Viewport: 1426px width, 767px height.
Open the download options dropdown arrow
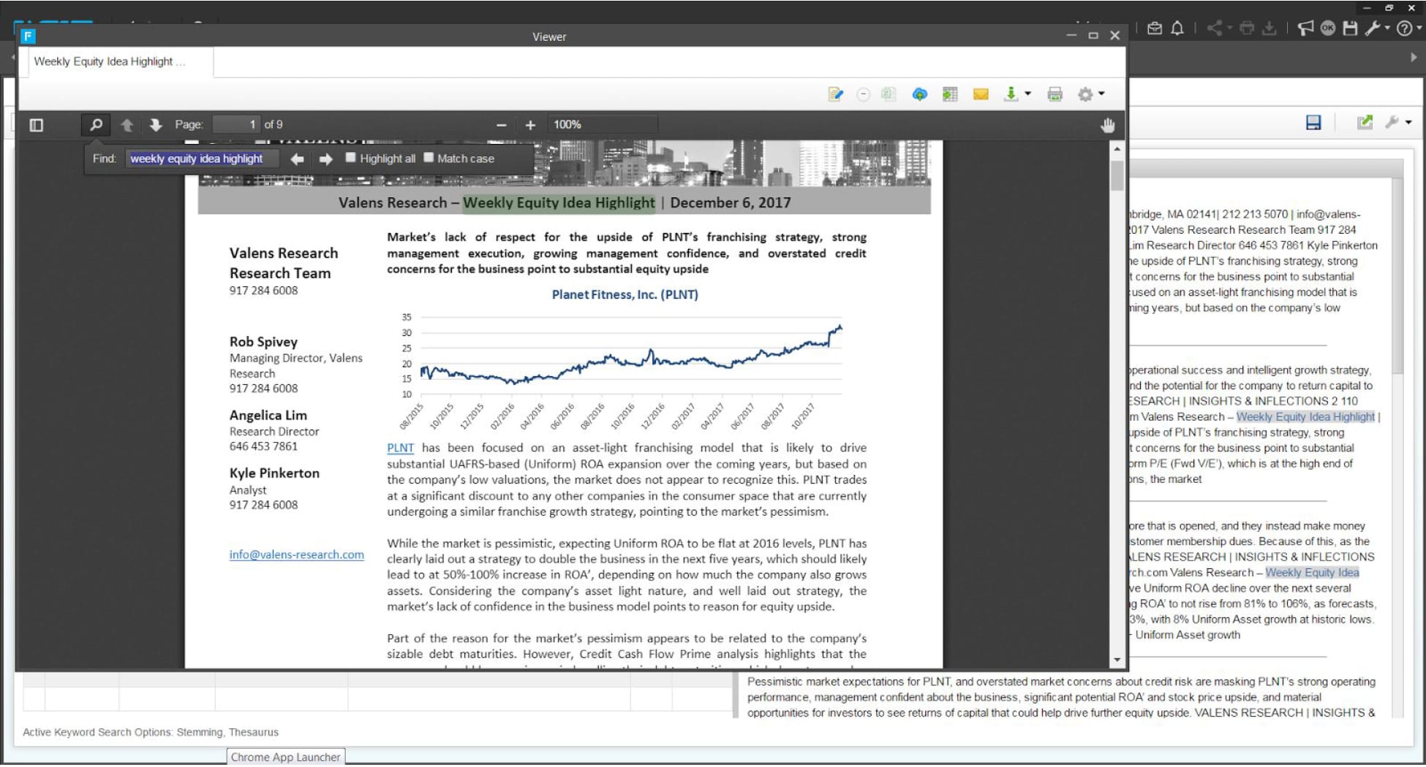point(1027,94)
